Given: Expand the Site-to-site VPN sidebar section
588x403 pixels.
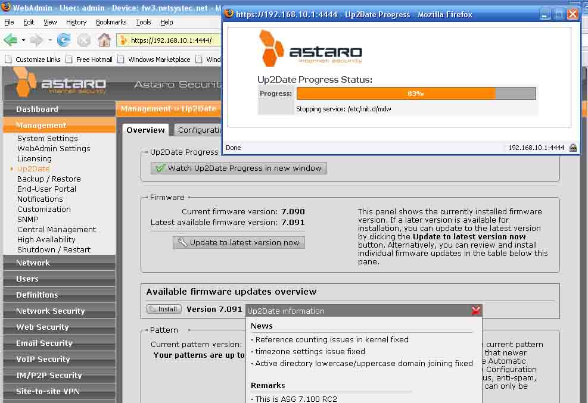Looking at the screenshot, I should 59,391.
